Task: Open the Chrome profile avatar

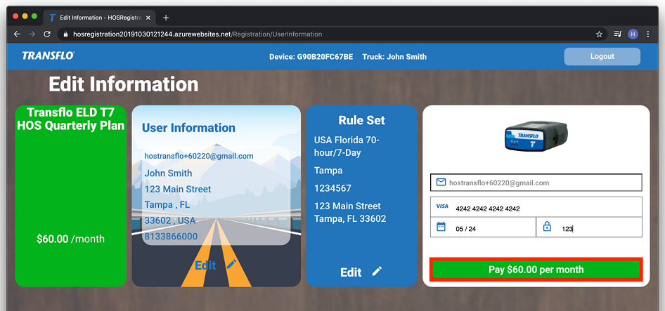Action: click(x=633, y=34)
